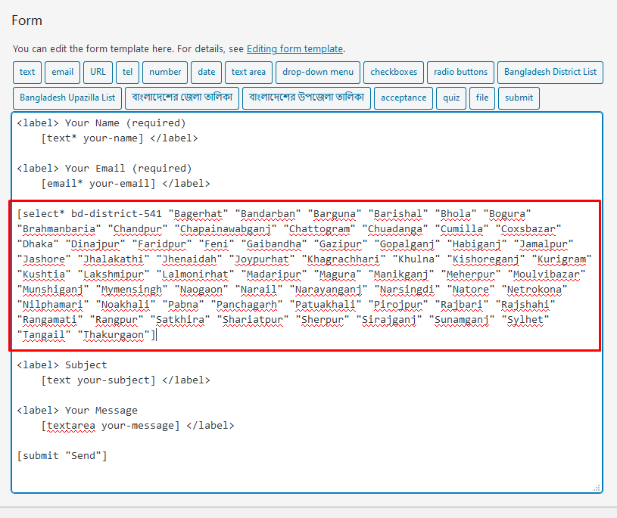The width and height of the screenshot is (617, 518).
Task: Add a drop-down menu tag
Action: coord(318,73)
